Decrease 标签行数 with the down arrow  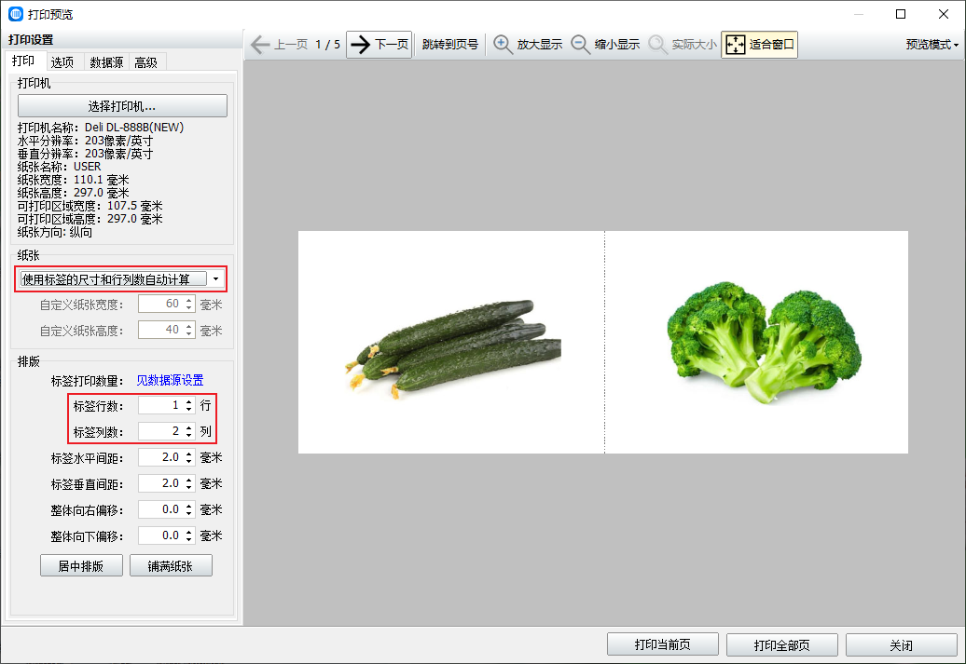pyautogui.click(x=189, y=409)
